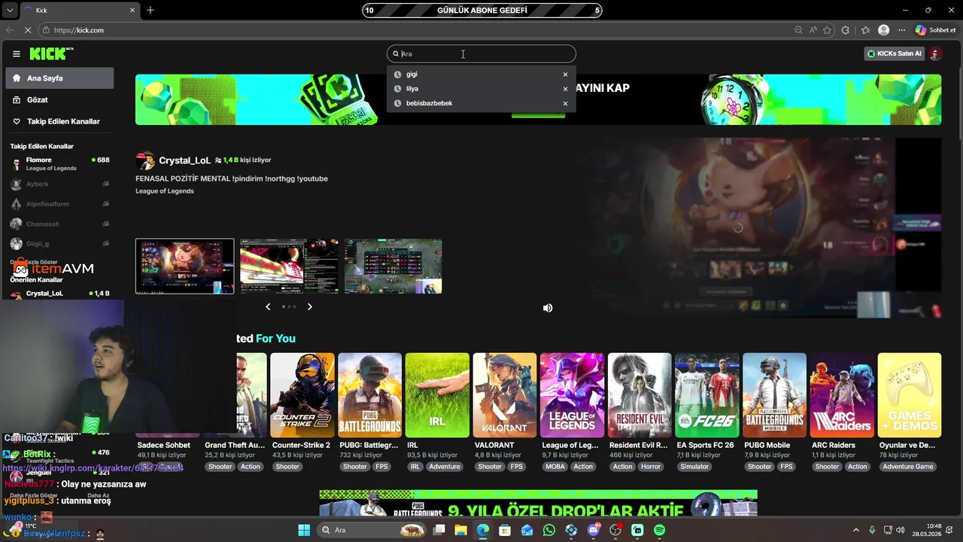Open Games + Demos category card
The height and width of the screenshot is (542, 963).
[x=910, y=395]
